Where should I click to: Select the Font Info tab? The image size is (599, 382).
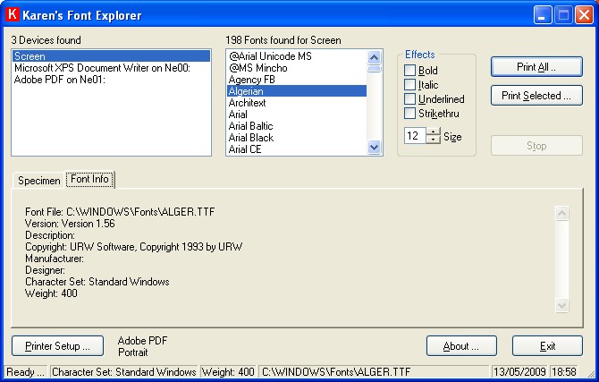tap(89, 179)
